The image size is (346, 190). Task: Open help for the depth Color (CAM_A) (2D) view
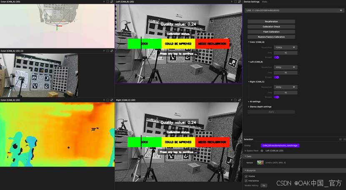(104, 100)
